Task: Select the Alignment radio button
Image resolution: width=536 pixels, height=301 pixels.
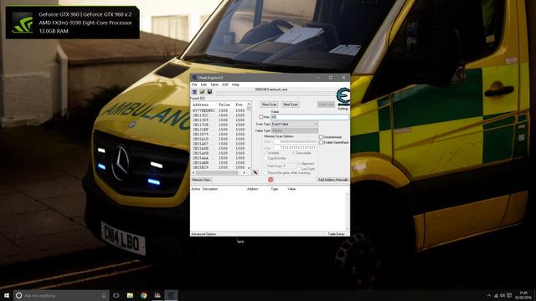Action: [x=299, y=164]
